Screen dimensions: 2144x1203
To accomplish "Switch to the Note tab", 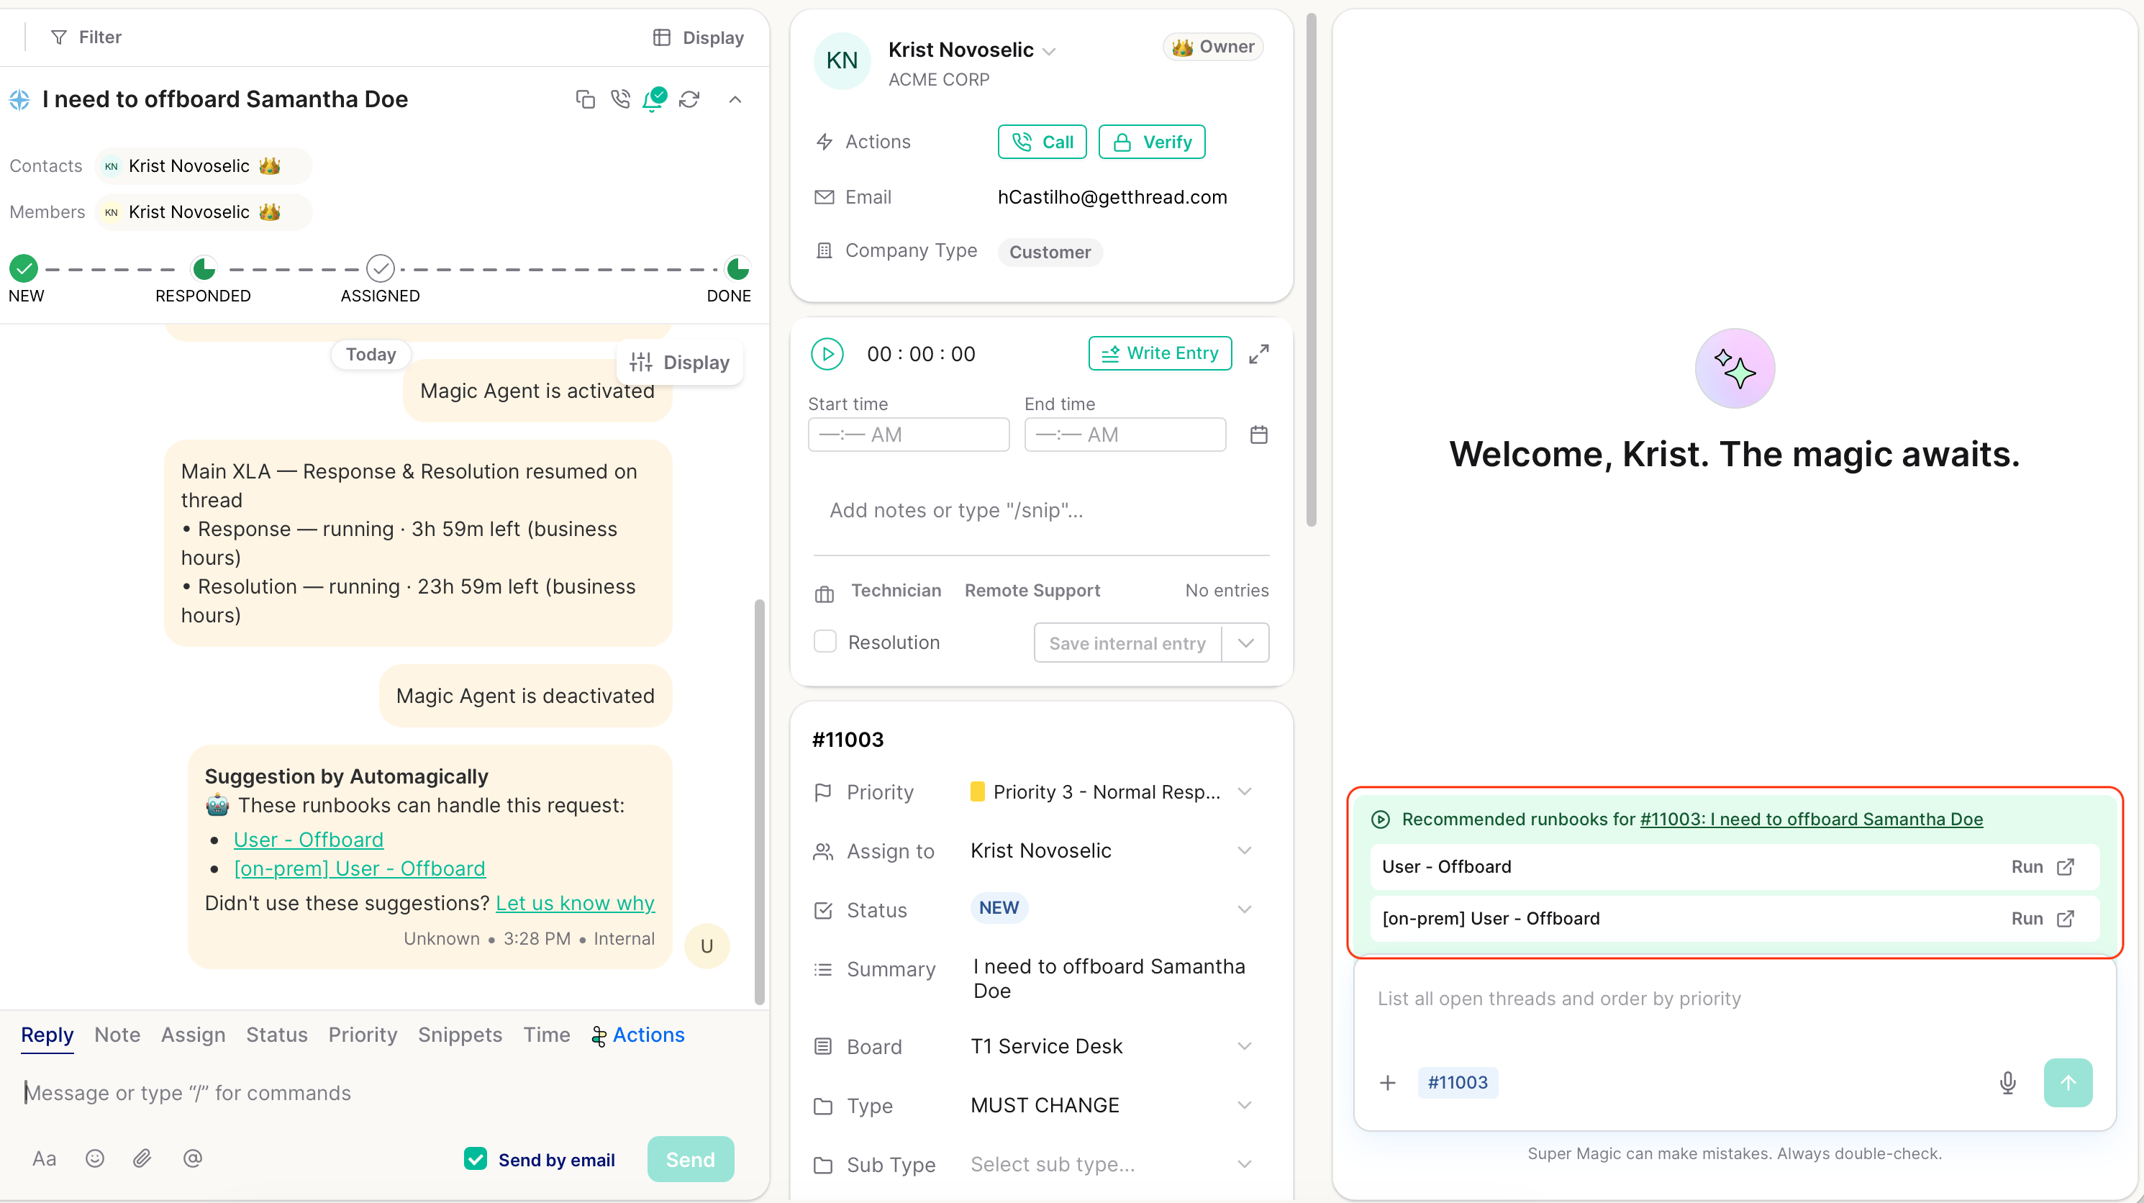I will (x=117, y=1035).
